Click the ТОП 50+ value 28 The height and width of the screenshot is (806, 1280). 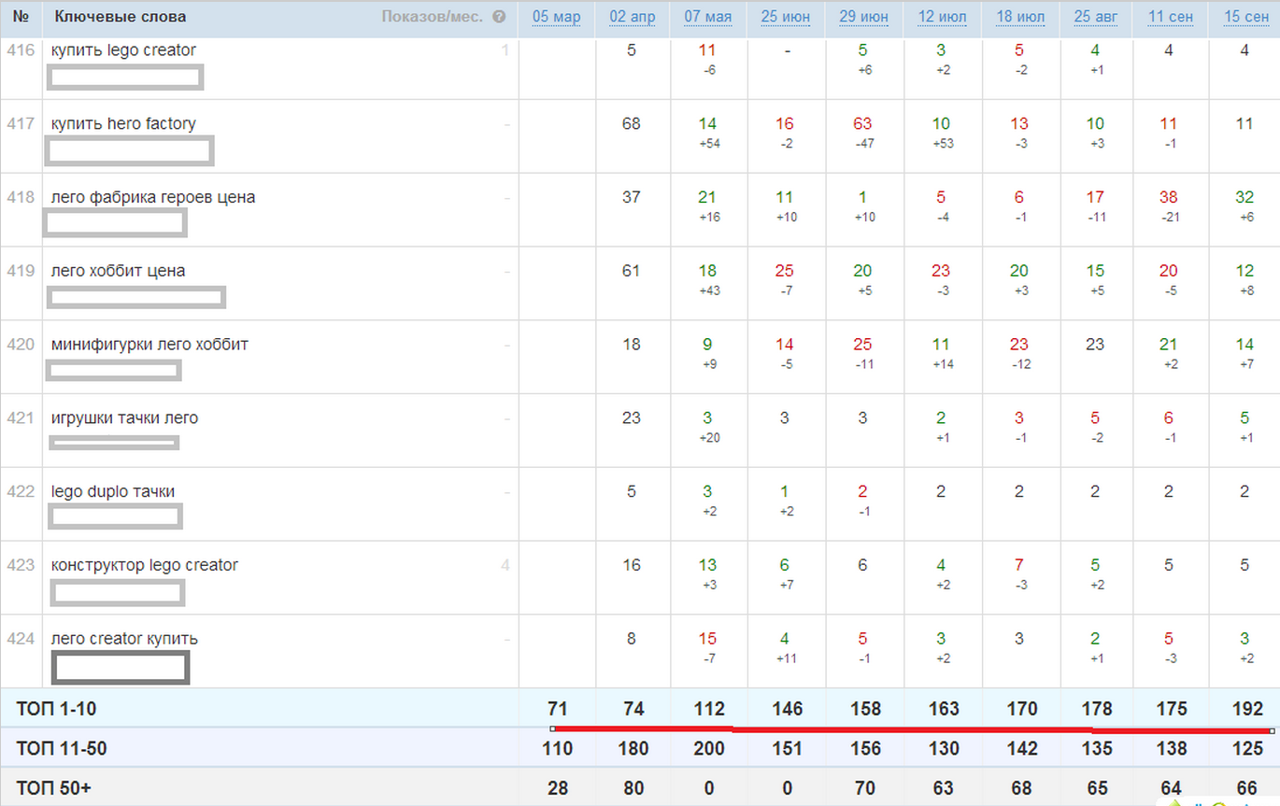pos(558,788)
